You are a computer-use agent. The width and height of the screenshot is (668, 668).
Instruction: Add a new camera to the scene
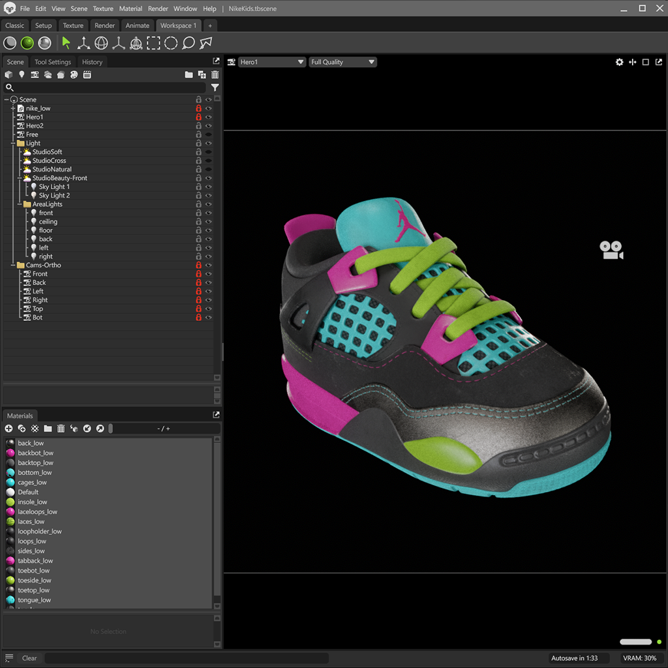pos(35,75)
